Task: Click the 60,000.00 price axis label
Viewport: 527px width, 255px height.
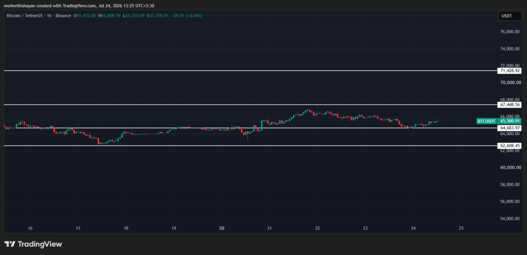Action: click(x=510, y=167)
